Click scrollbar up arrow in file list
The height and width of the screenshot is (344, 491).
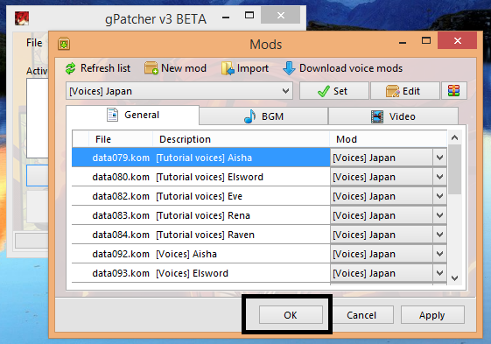454,137
